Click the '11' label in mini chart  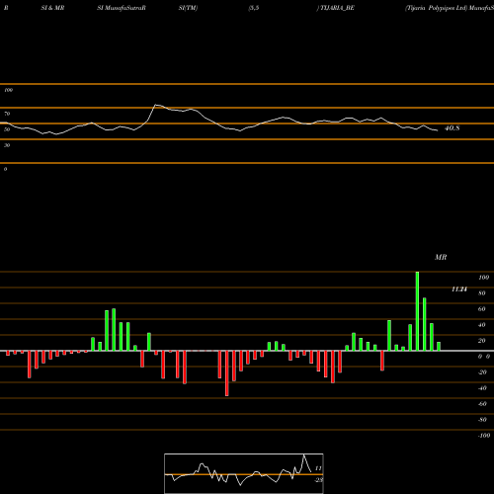click(318, 468)
